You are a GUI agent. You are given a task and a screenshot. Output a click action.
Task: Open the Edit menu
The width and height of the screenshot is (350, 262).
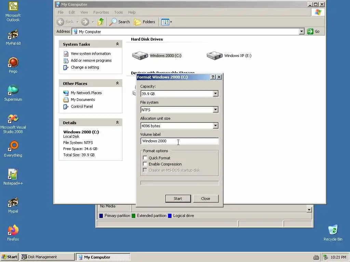72,12
